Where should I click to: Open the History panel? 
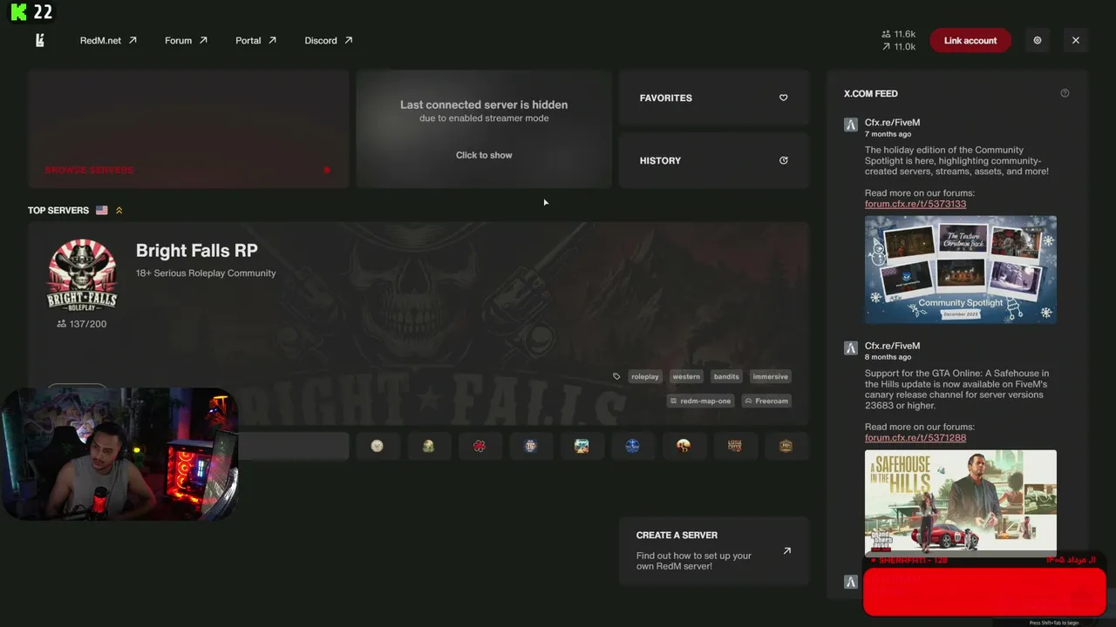714,160
